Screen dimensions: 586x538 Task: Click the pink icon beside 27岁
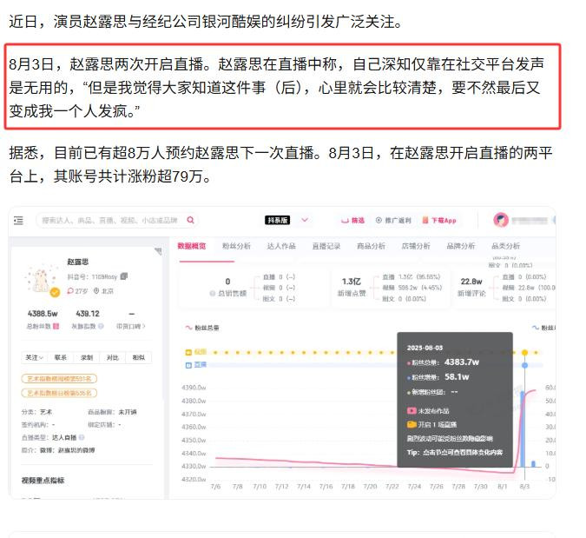point(70,290)
